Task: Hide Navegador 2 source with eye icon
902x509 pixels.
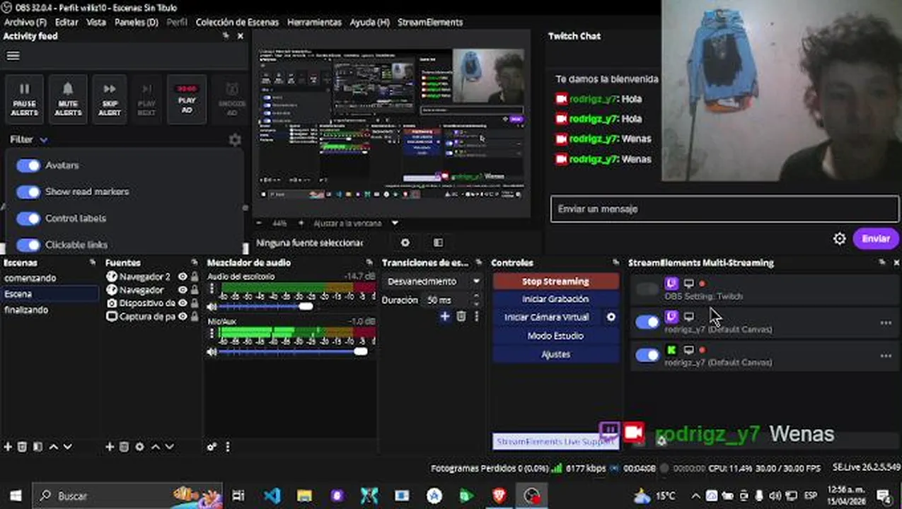Action: (183, 276)
